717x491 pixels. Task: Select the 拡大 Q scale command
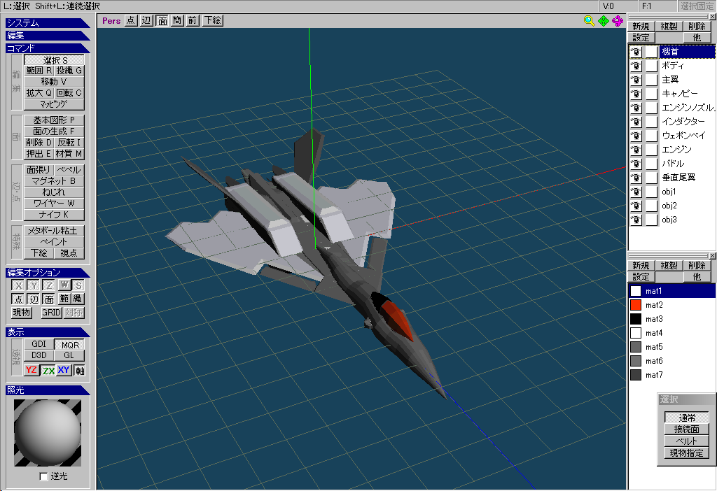[x=39, y=93]
